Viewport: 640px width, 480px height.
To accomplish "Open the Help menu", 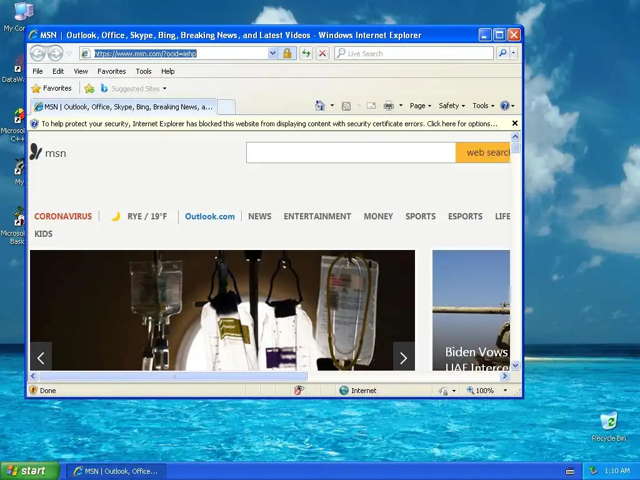I will click(167, 71).
